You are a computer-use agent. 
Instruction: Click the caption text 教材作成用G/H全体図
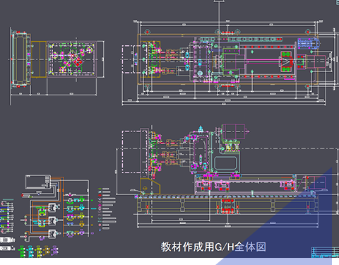213,247
